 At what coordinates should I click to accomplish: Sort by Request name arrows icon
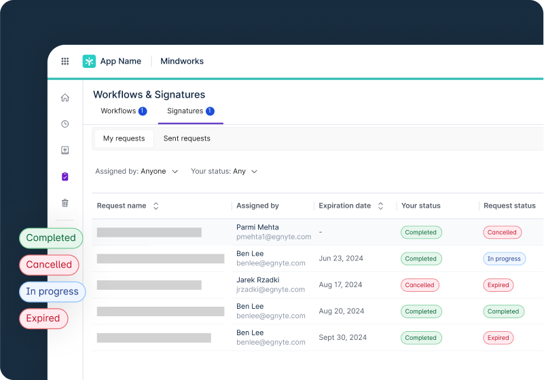(156, 206)
